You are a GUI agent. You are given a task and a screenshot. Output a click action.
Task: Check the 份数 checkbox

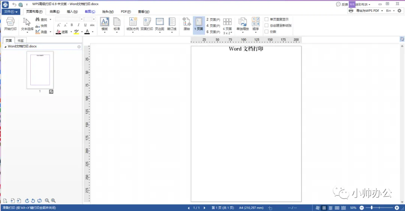(x=266, y=32)
